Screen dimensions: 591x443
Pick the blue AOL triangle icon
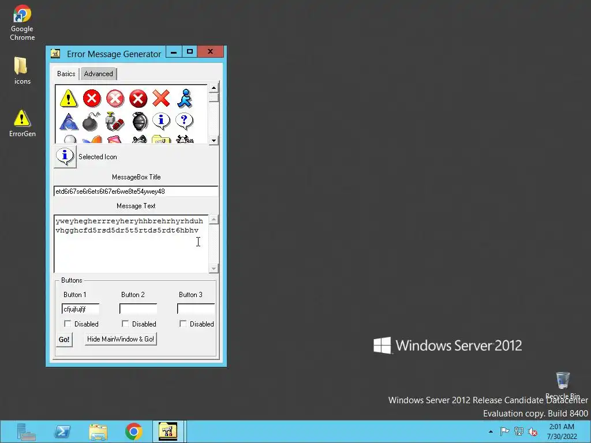69,121
